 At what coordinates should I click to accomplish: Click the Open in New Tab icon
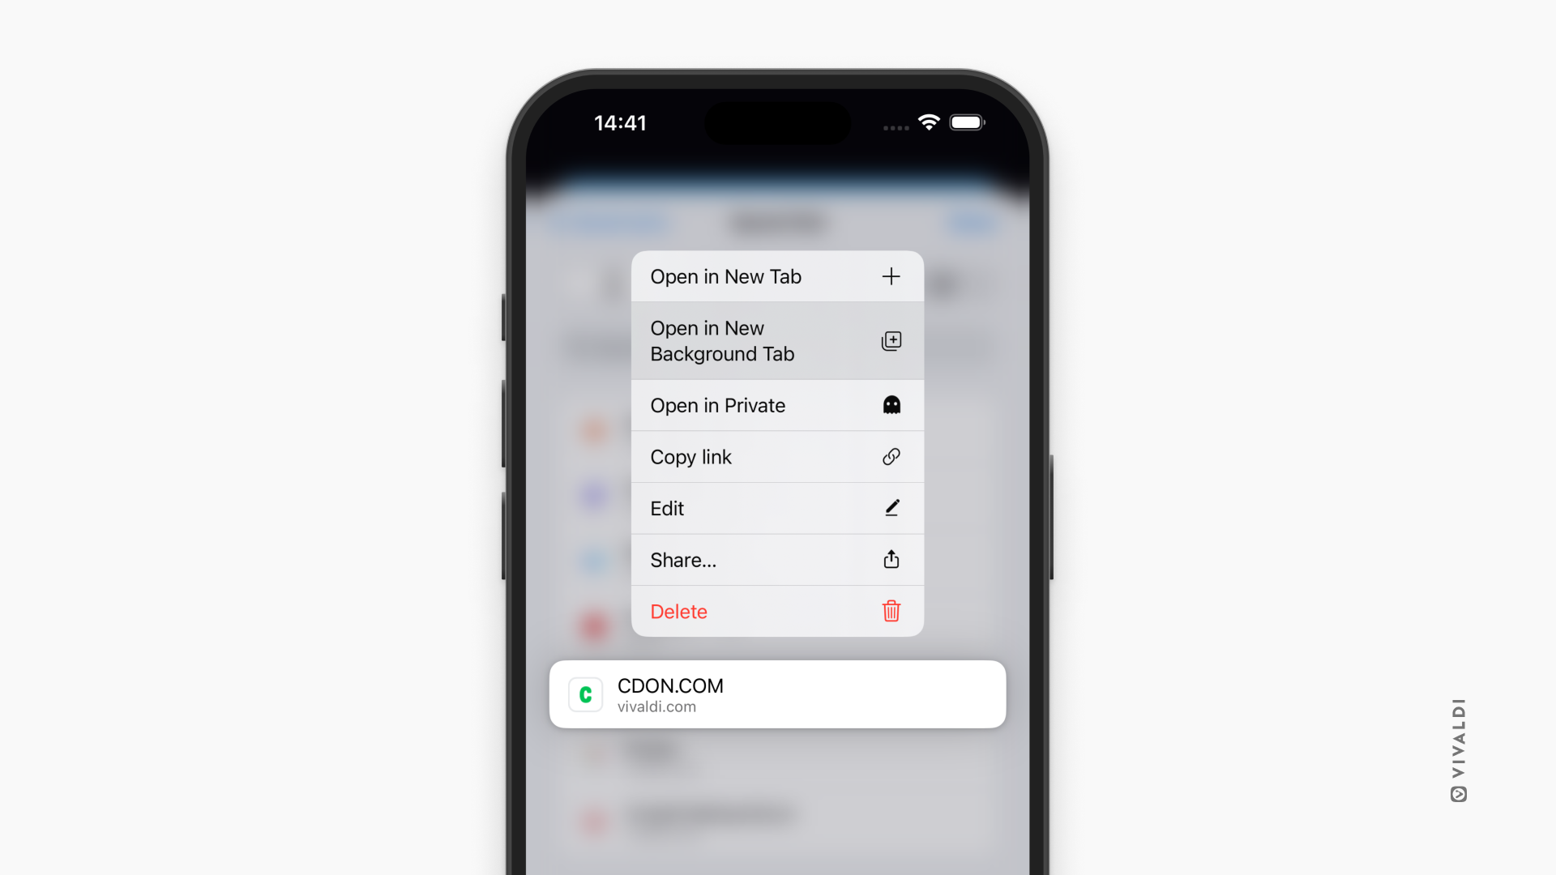click(x=890, y=275)
